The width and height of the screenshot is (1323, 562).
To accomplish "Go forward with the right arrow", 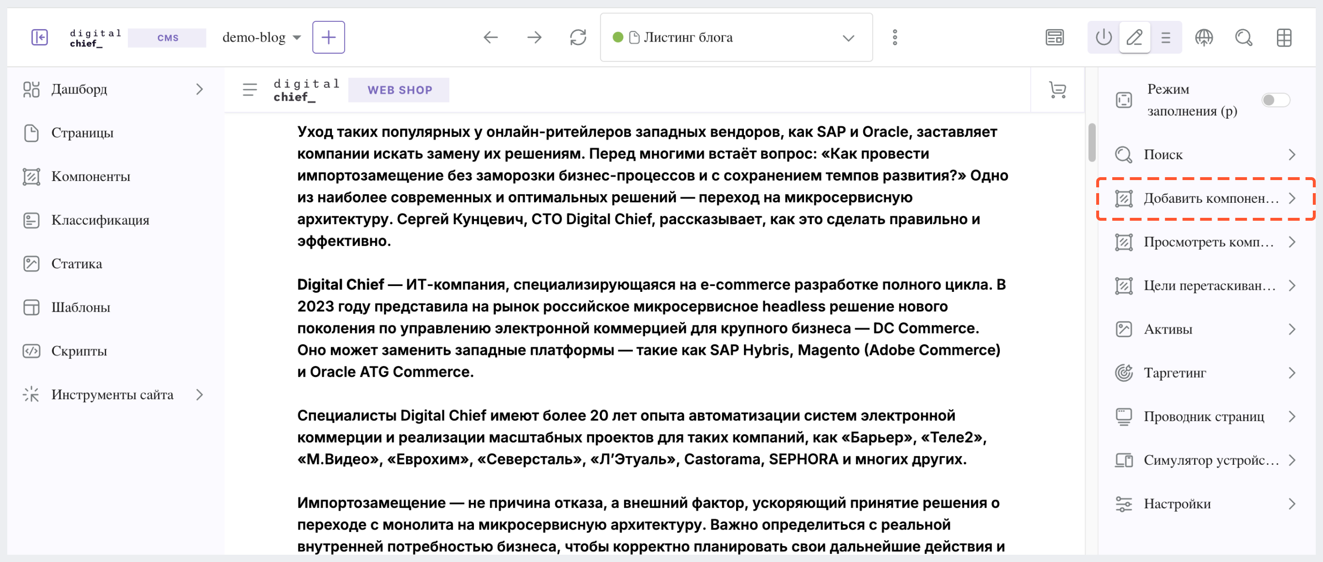I will [534, 37].
